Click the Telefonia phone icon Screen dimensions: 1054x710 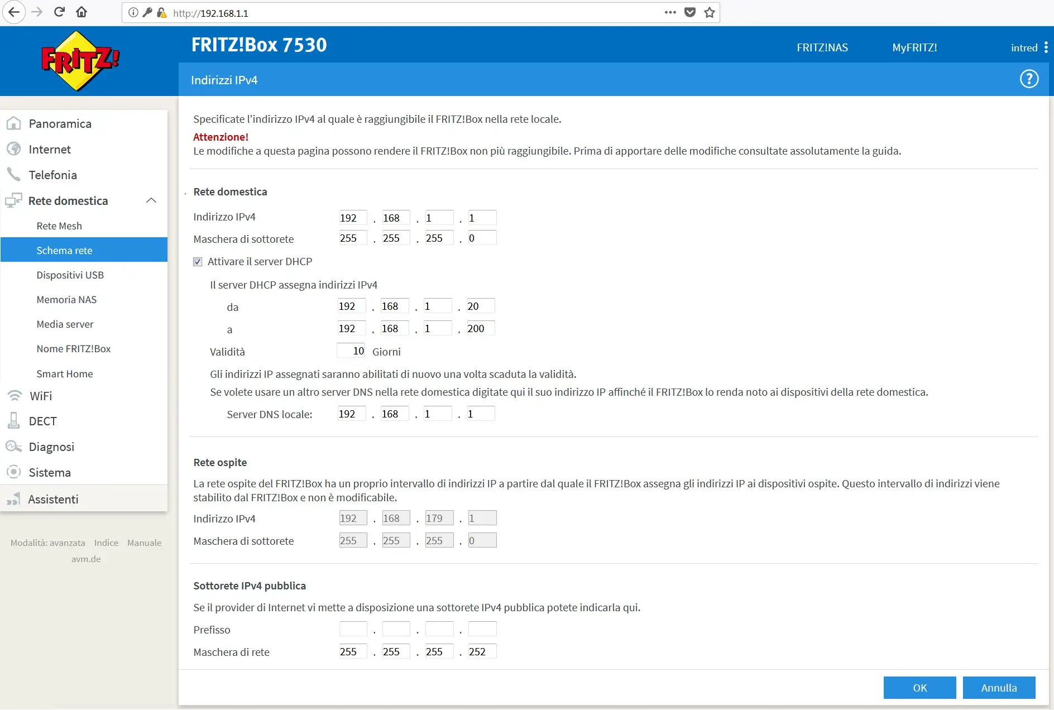tap(14, 175)
